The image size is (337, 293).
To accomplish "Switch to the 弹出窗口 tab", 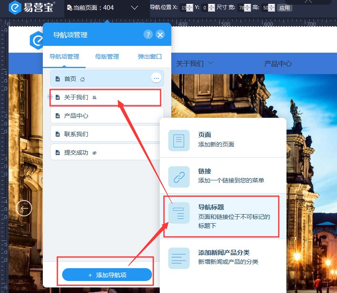I will [150, 57].
